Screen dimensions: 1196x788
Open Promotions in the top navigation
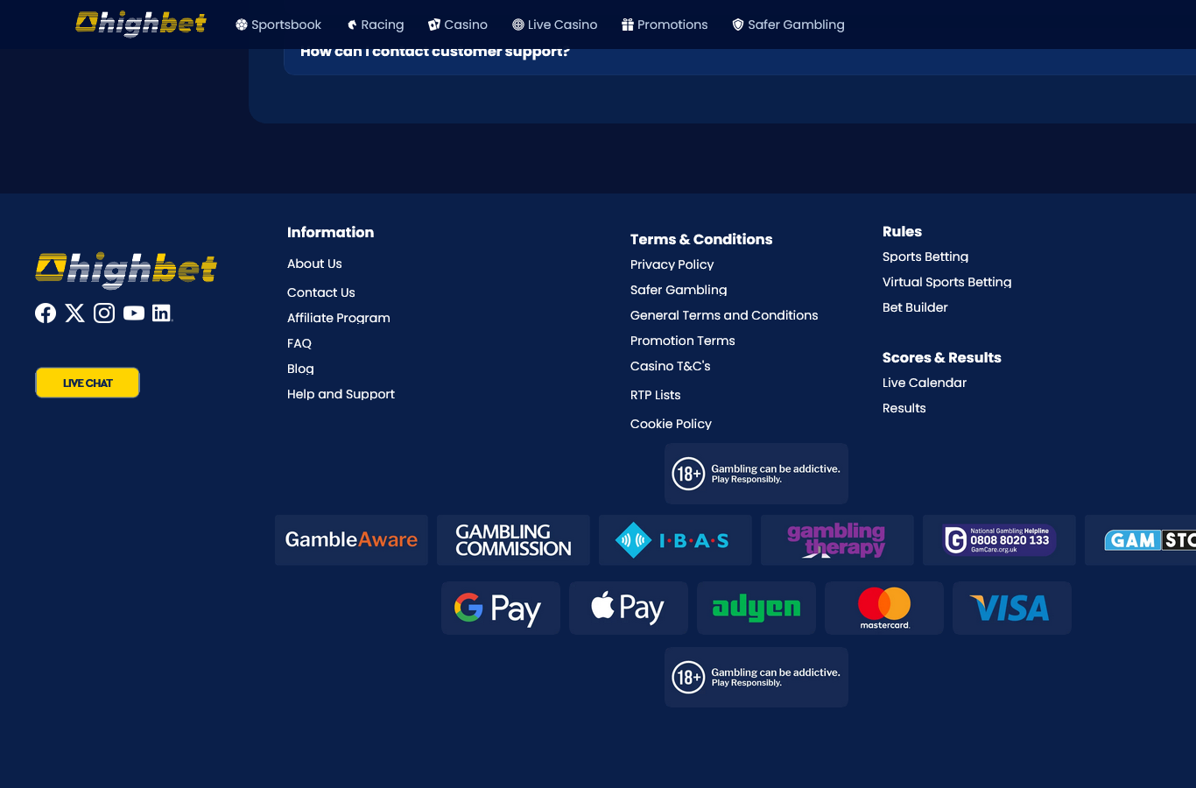pyautogui.click(x=665, y=25)
